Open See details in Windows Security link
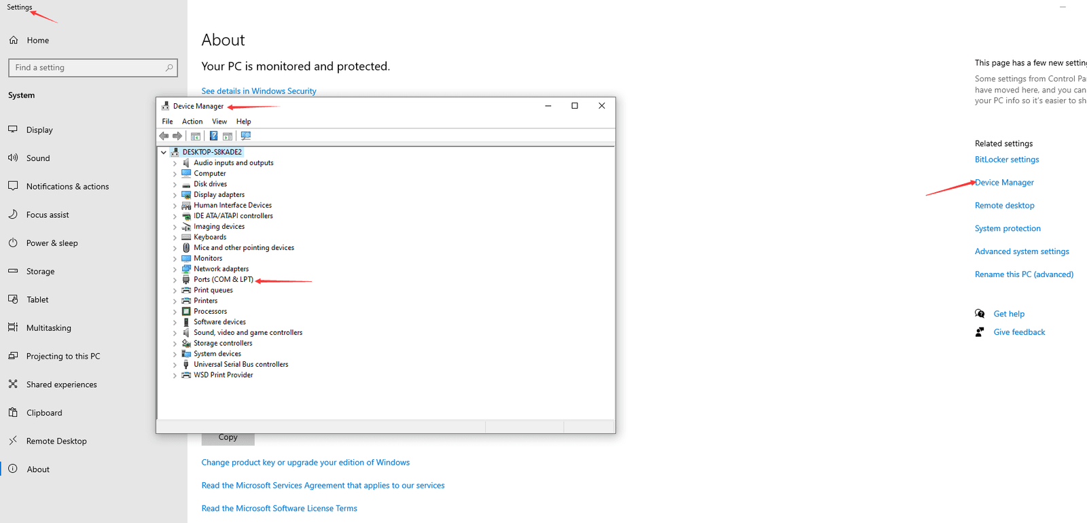Viewport: 1087px width, 523px height. [x=259, y=91]
